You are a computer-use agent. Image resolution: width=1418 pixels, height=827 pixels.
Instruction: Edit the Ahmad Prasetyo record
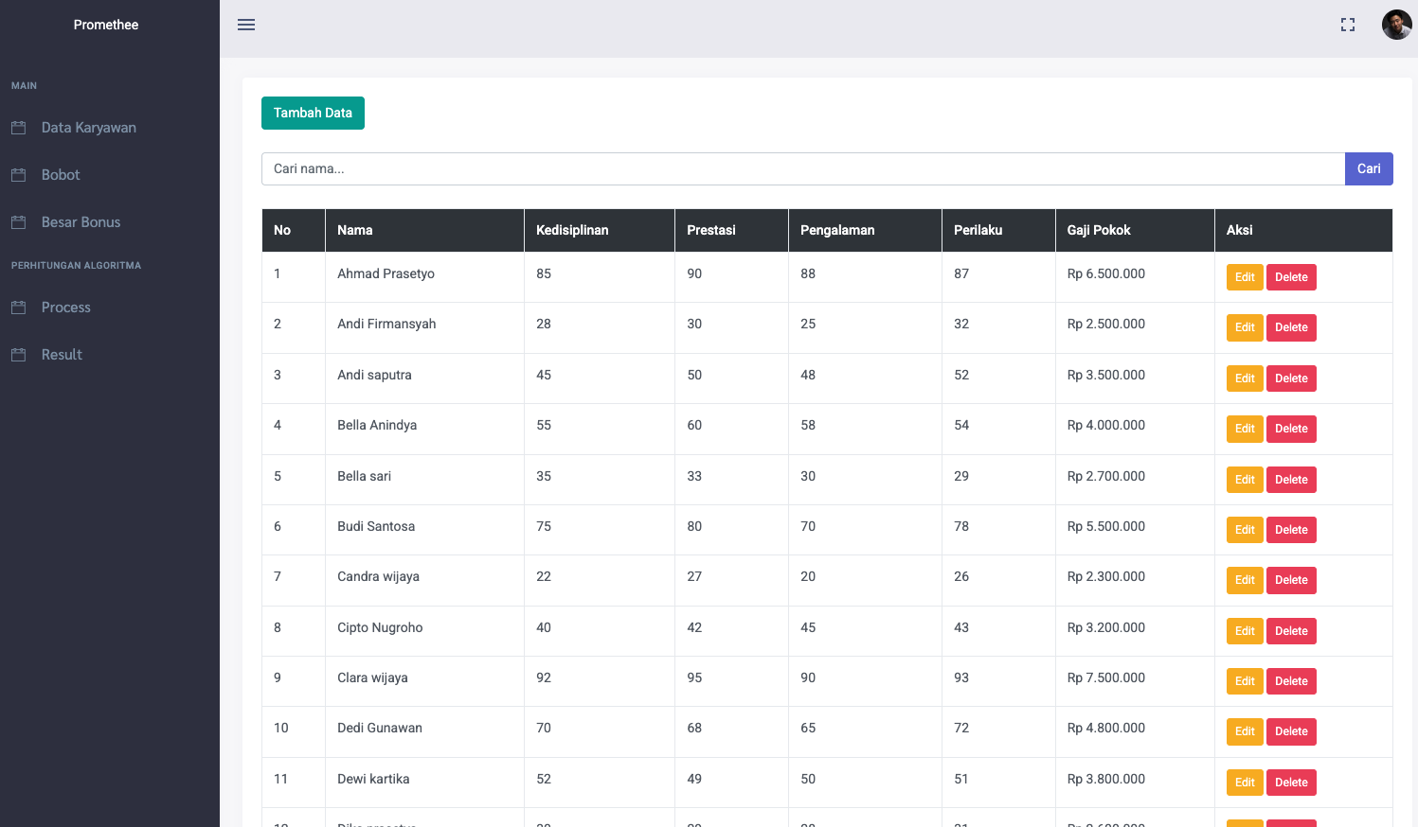(1244, 277)
